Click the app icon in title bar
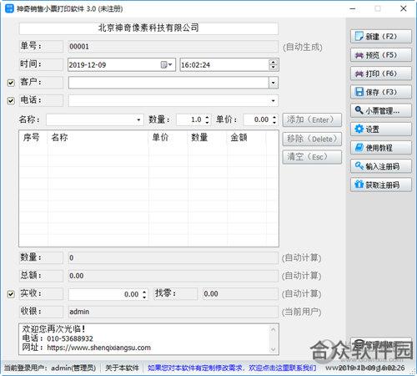 (9, 8)
